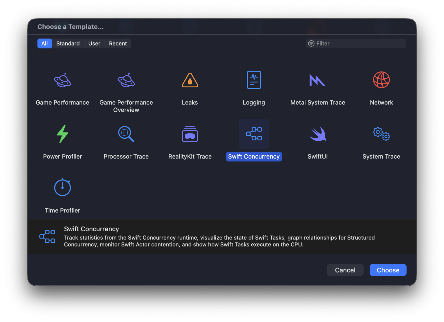This screenshot has height=322, width=444.
Task: Show all templates with the All tab
Action: pyautogui.click(x=45, y=44)
